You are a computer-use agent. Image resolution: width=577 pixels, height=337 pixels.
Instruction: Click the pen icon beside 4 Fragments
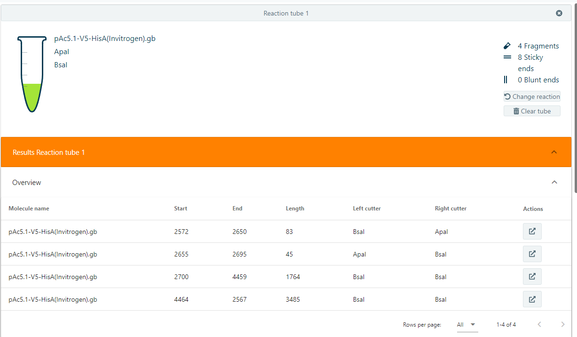(507, 46)
